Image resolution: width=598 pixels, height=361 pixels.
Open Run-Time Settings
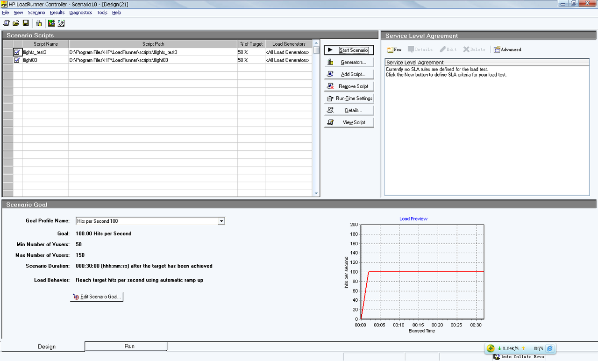(349, 99)
